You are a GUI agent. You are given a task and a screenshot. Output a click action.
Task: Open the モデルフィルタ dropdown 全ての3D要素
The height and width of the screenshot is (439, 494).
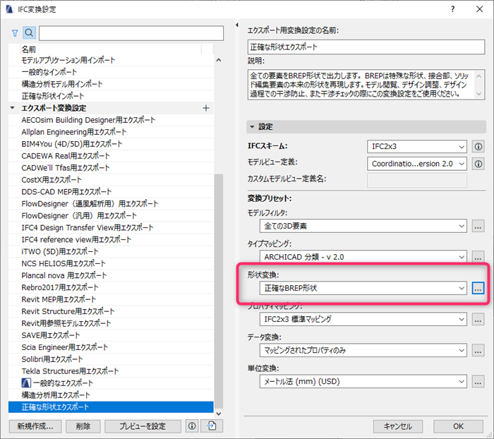tap(363, 227)
